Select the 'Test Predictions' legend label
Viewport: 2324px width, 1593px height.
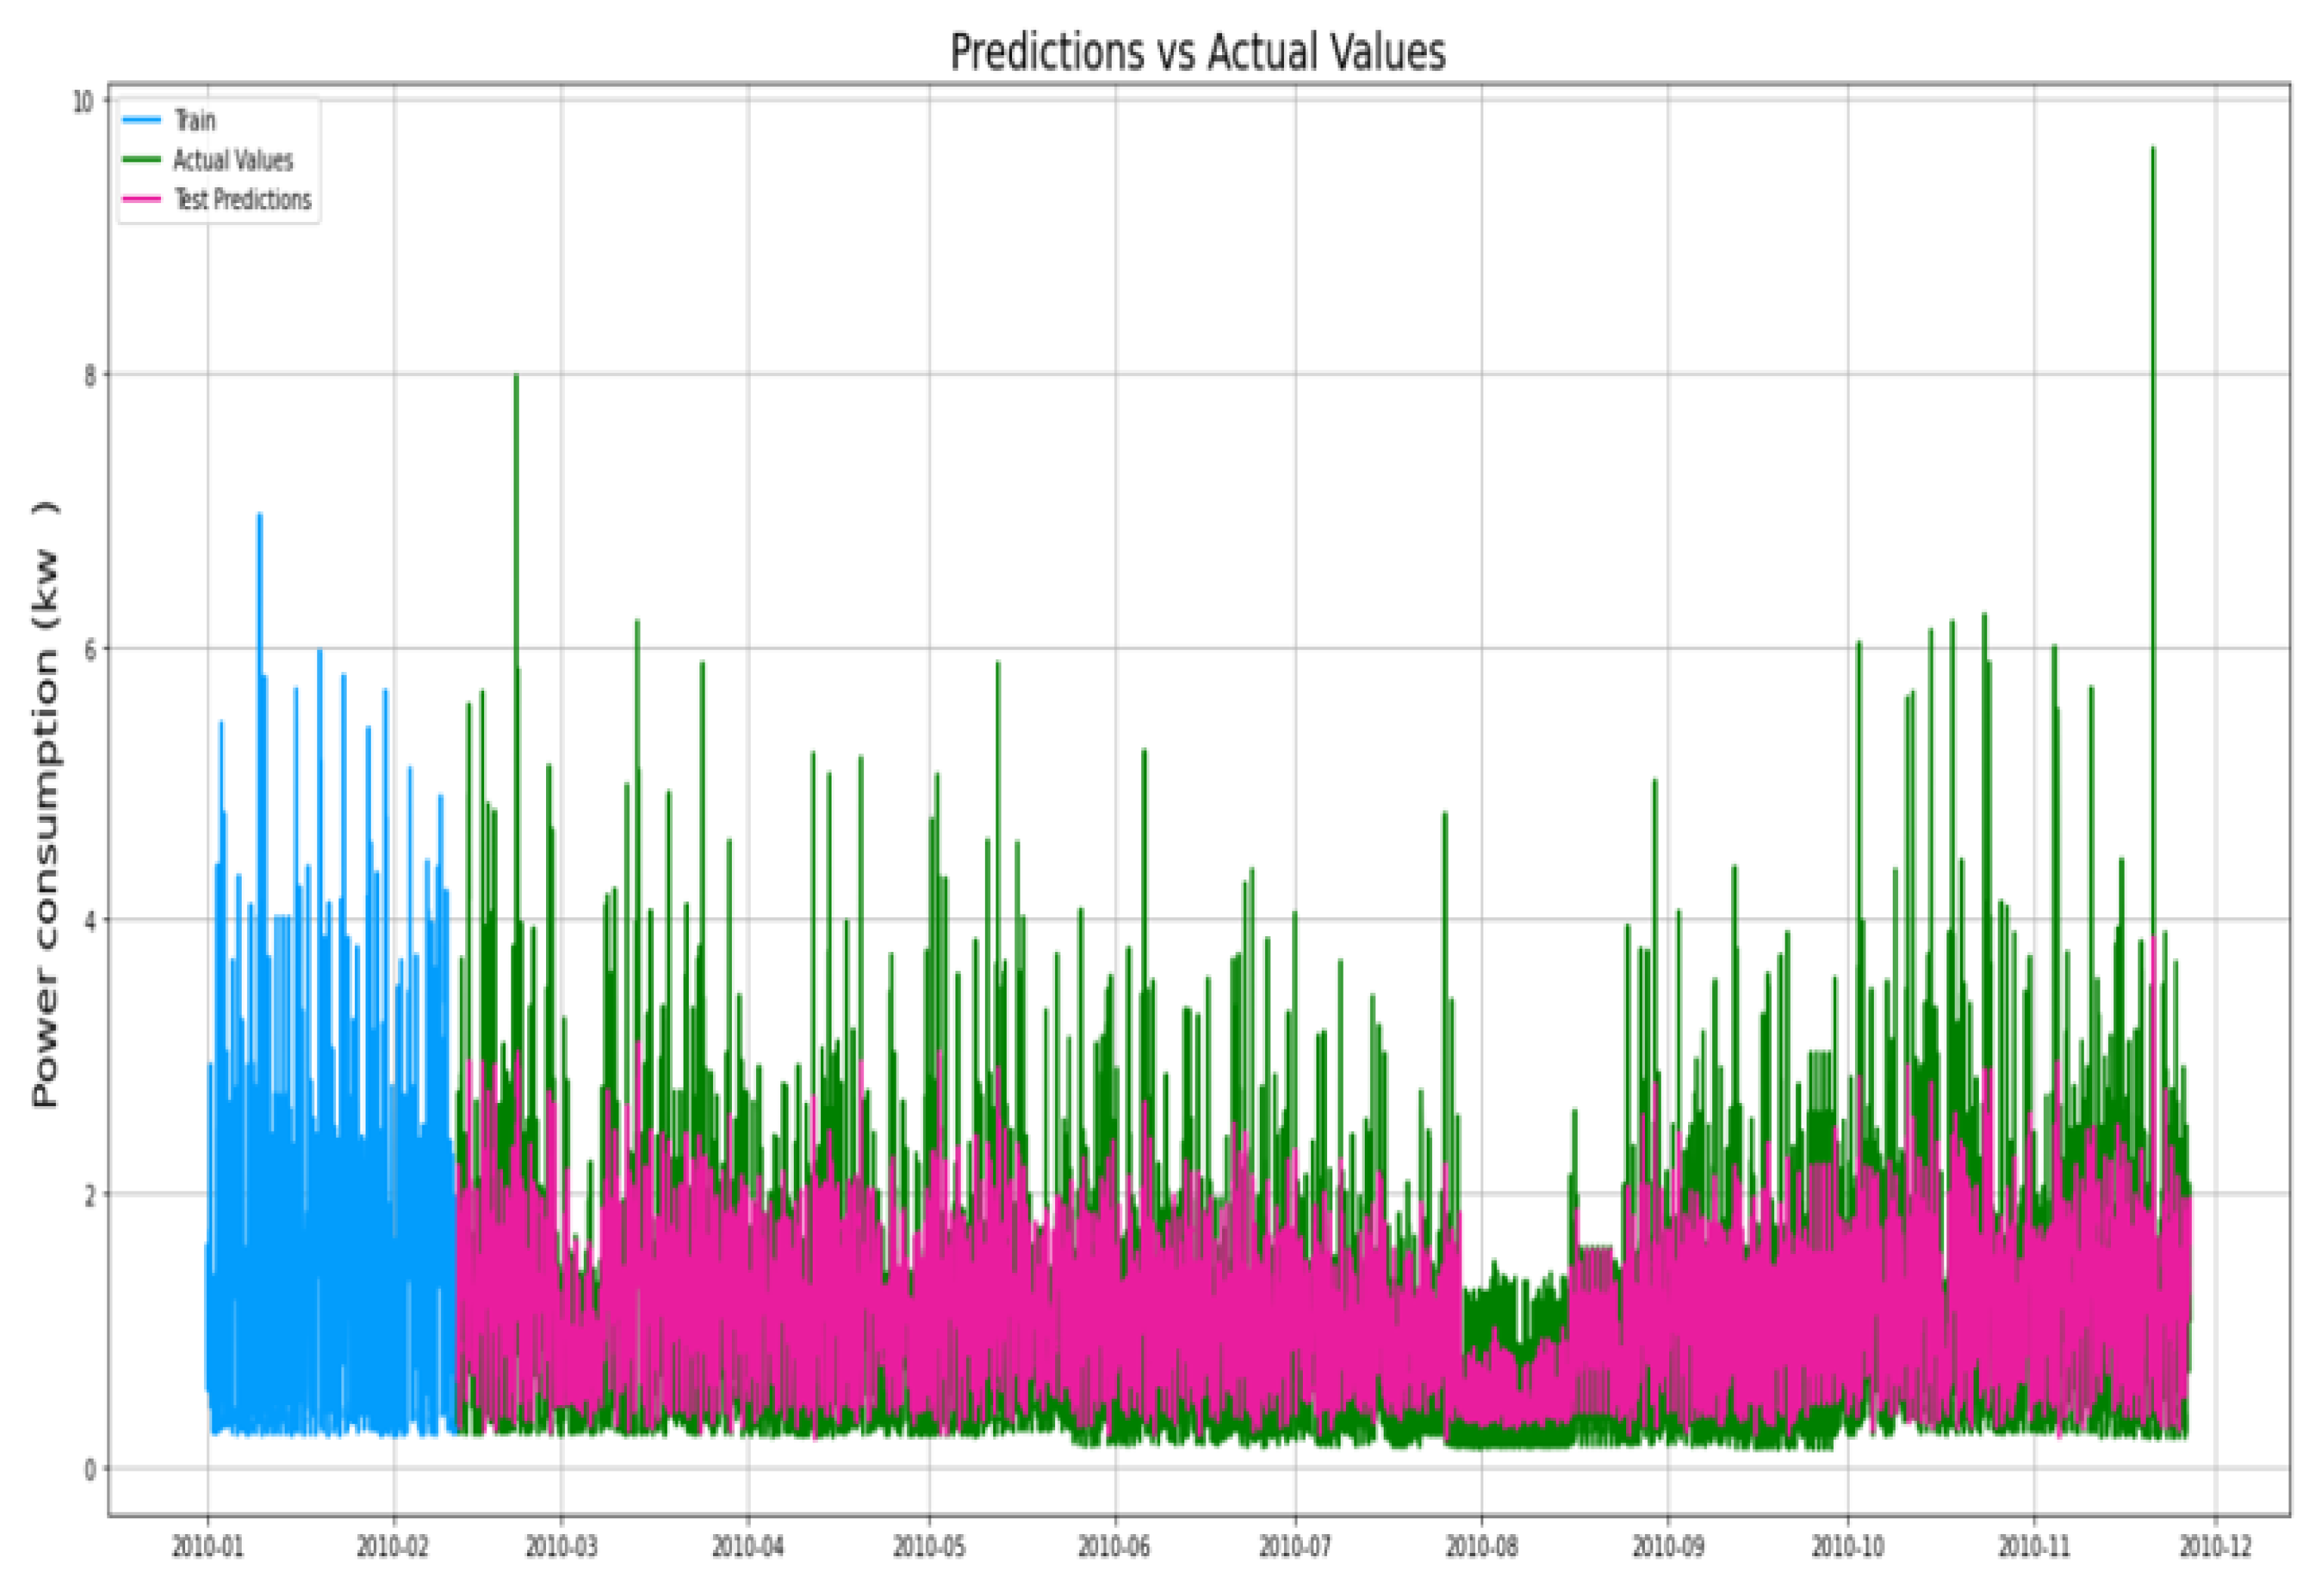click(x=243, y=199)
